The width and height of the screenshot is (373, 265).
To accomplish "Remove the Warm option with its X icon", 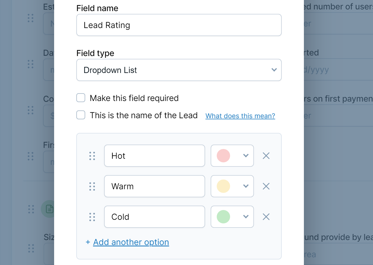I will (266, 186).
